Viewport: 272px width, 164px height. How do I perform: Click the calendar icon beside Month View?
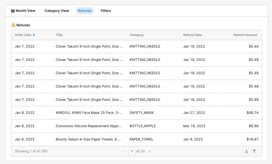point(13,10)
